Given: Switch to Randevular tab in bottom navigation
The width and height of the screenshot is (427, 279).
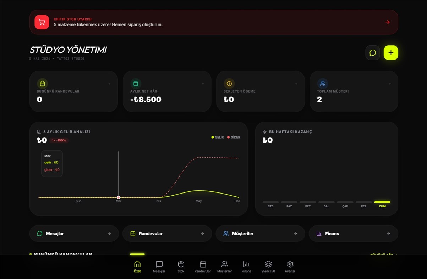Looking at the screenshot, I should point(203,267).
